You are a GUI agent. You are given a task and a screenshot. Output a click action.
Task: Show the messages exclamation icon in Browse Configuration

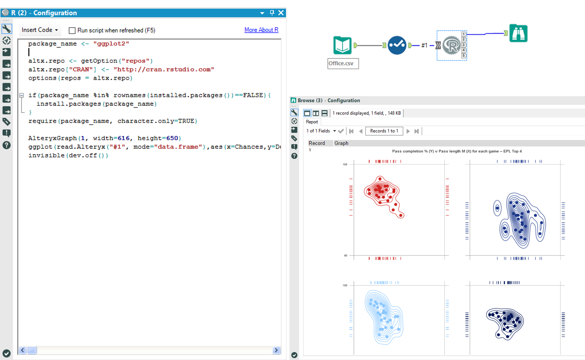tap(294, 147)
